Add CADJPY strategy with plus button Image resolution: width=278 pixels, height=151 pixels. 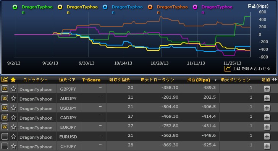click(x=267, y=117)
